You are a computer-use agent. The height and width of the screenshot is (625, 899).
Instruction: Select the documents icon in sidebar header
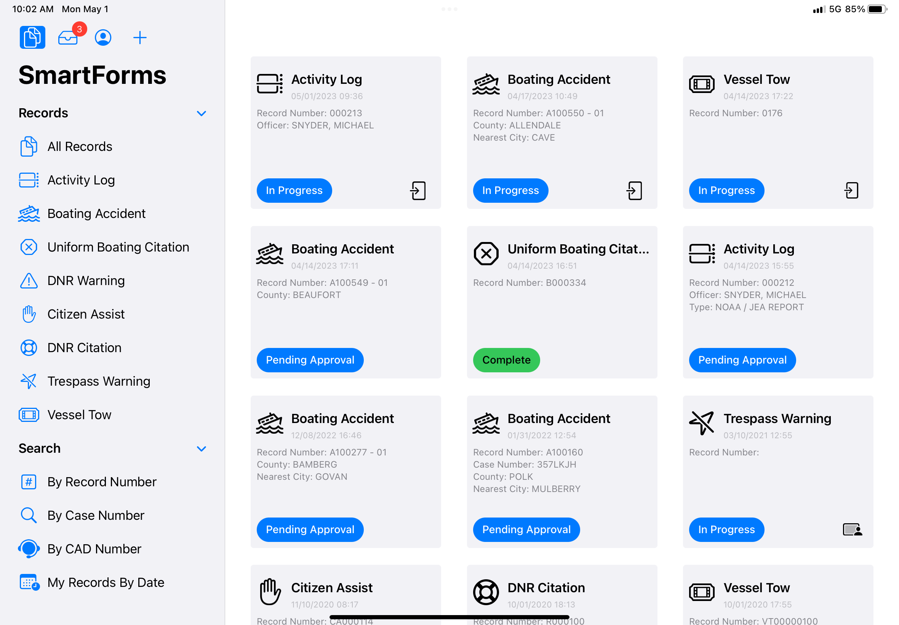[x=32, y=38]
